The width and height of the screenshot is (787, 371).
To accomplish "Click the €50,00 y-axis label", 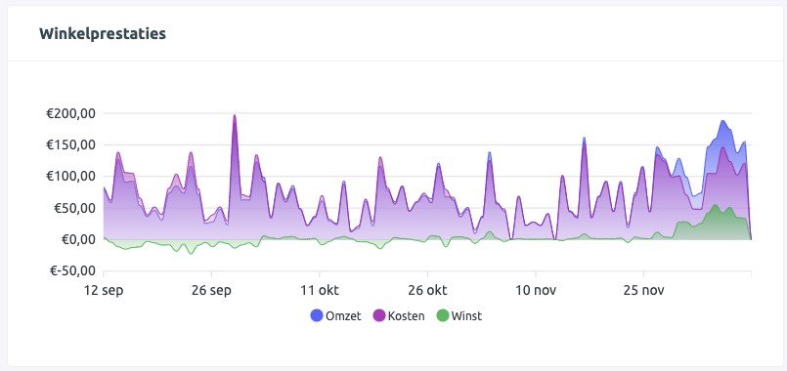I will coord(73,208).
